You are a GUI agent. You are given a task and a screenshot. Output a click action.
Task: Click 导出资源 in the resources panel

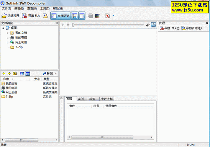192,28
